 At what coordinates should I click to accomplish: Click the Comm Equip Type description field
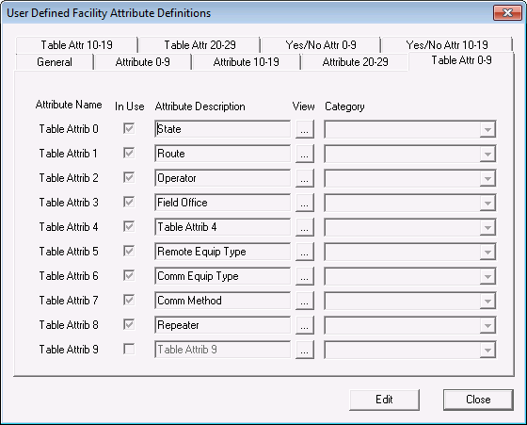222,276
